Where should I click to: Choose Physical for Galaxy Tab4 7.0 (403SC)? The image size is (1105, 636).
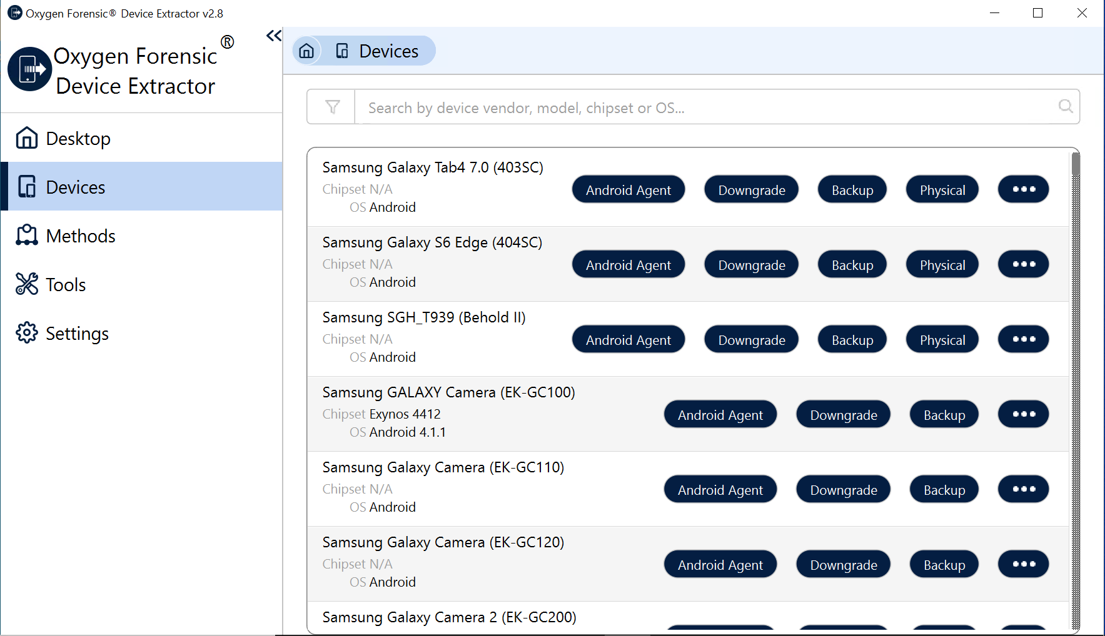[x=942, y=189]
